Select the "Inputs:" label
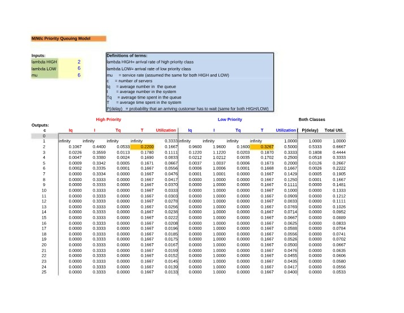The width and height of the screenshot is (404, 313). pos(38,56)
